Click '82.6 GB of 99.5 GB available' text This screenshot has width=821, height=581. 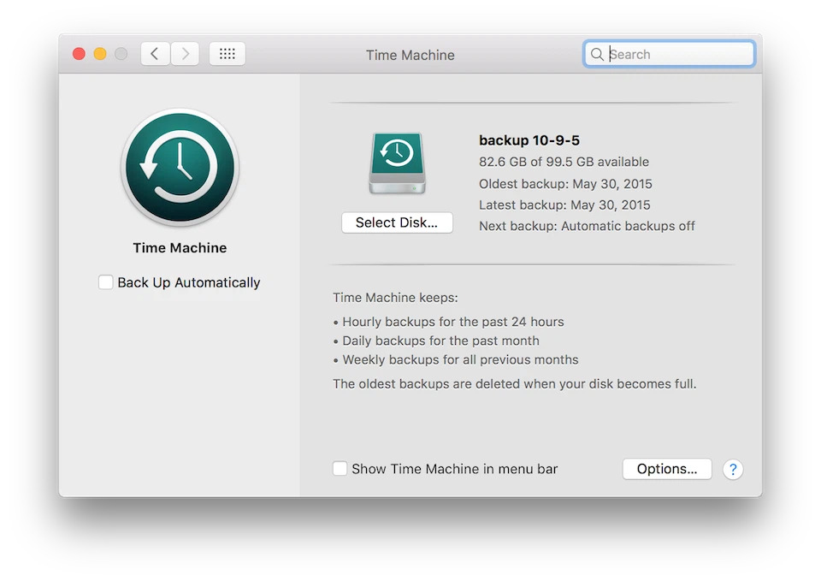coord(564,162)
